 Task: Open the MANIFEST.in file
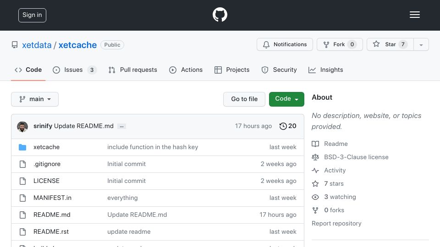tap(52, 198)
